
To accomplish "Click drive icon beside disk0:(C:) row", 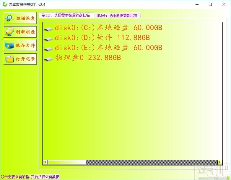I will pyautogui.click(x=48, y=29).
